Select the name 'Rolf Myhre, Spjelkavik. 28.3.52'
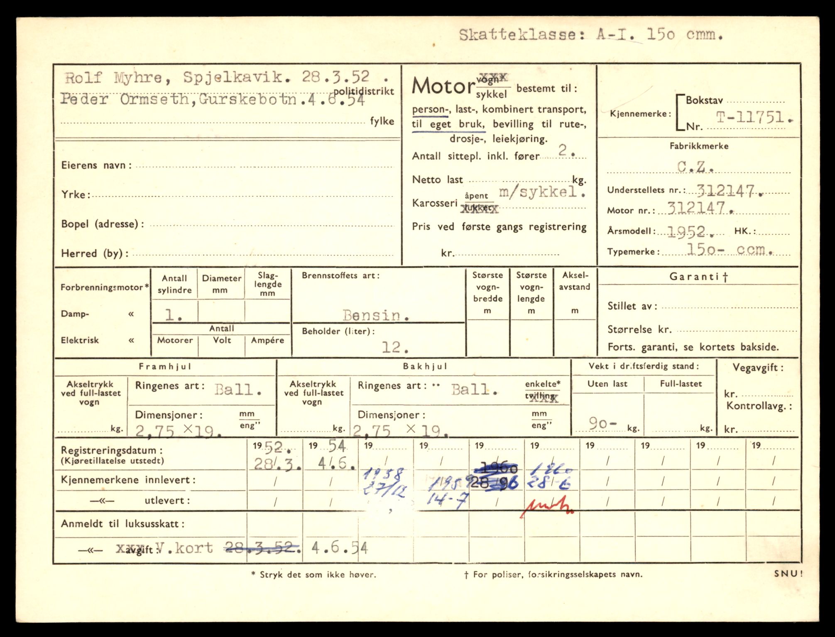Screen dimensions: 835x637 tap(217, 77)
